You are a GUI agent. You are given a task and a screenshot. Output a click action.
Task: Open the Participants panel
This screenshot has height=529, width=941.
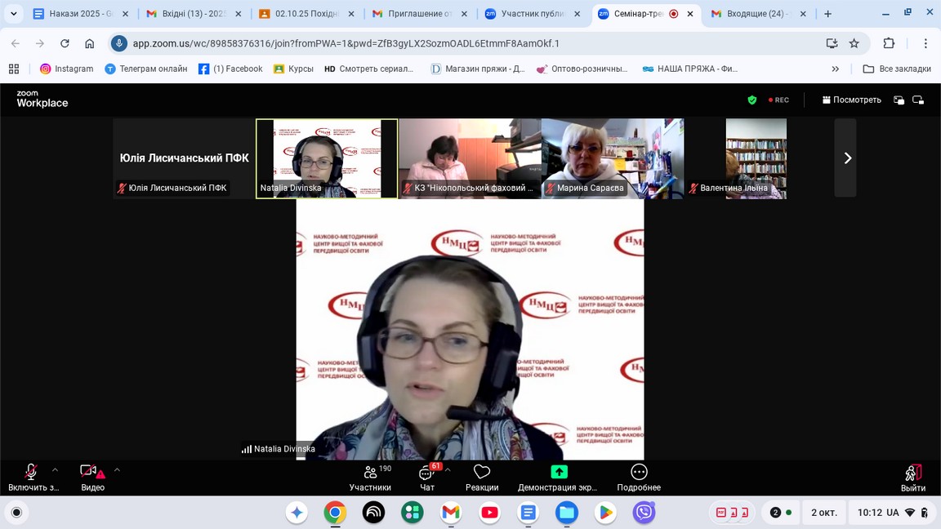pos(370,478)
